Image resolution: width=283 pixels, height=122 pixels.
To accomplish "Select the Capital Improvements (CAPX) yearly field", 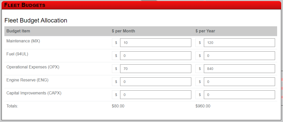I will tap(239, 95).
